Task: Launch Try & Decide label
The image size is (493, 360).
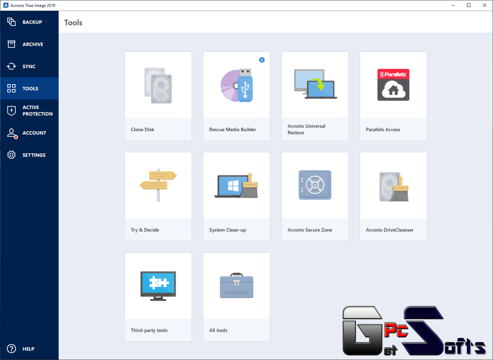Action: coord(144,230)
